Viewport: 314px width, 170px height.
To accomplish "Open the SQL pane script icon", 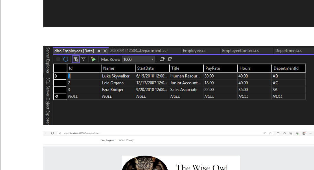I will pyautogui.click(x=162, y=59).
